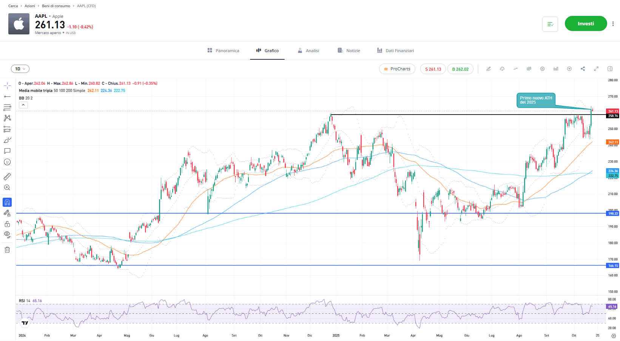
Task: Click the green Investi button
Action: click(586, 24)
